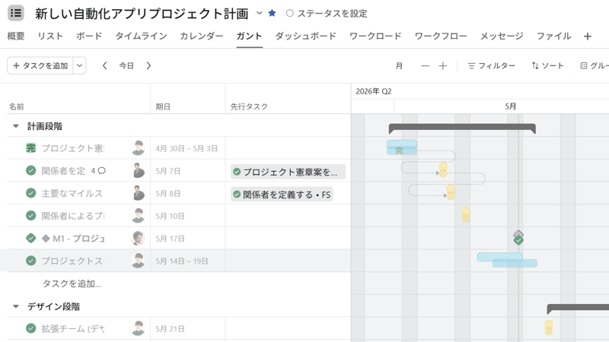Image resolution: width=609 pixels, height=342 pixels.
Task: Zoom out with the minus icon
Action: click(426, 66)
